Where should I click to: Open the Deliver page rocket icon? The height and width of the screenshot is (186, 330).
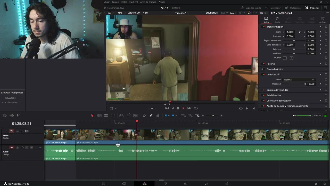point(227,184)
